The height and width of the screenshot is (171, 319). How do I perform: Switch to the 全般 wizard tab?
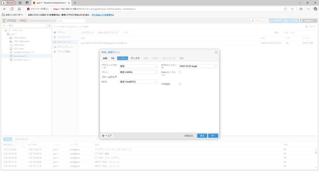tap(105, 58)
